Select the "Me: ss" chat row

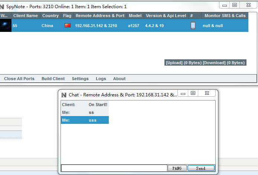point(85,112)
